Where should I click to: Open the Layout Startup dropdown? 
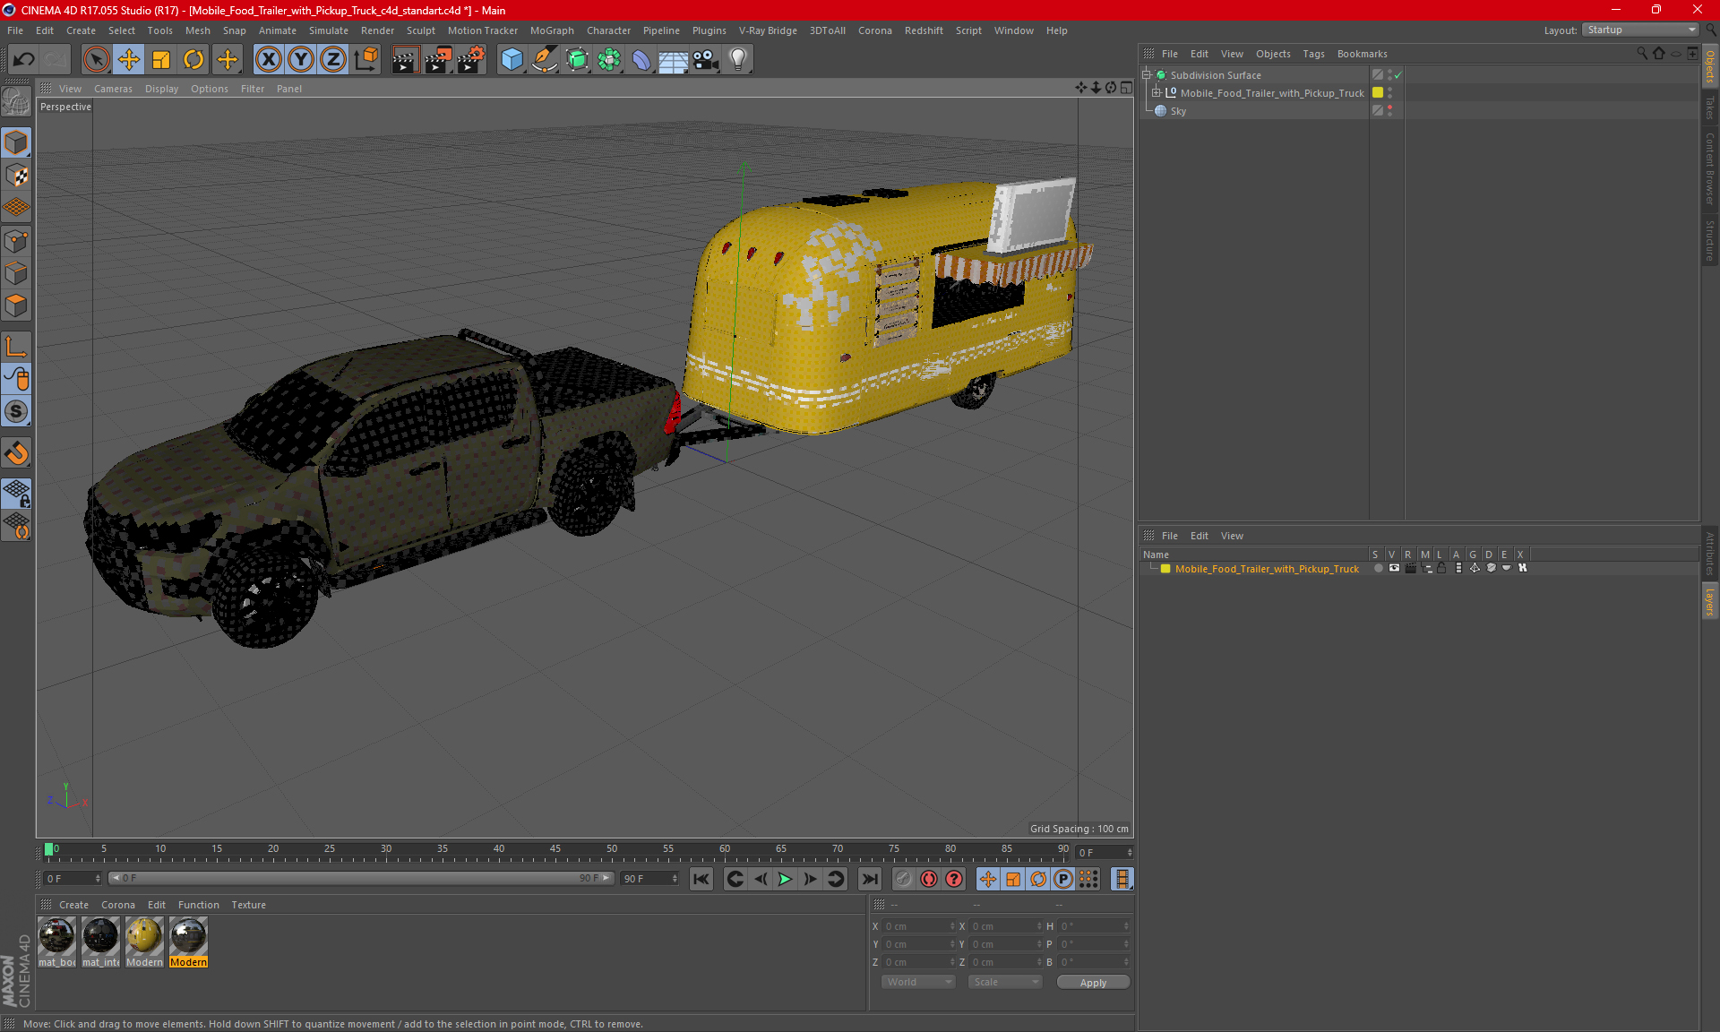tap(1640, 30)
